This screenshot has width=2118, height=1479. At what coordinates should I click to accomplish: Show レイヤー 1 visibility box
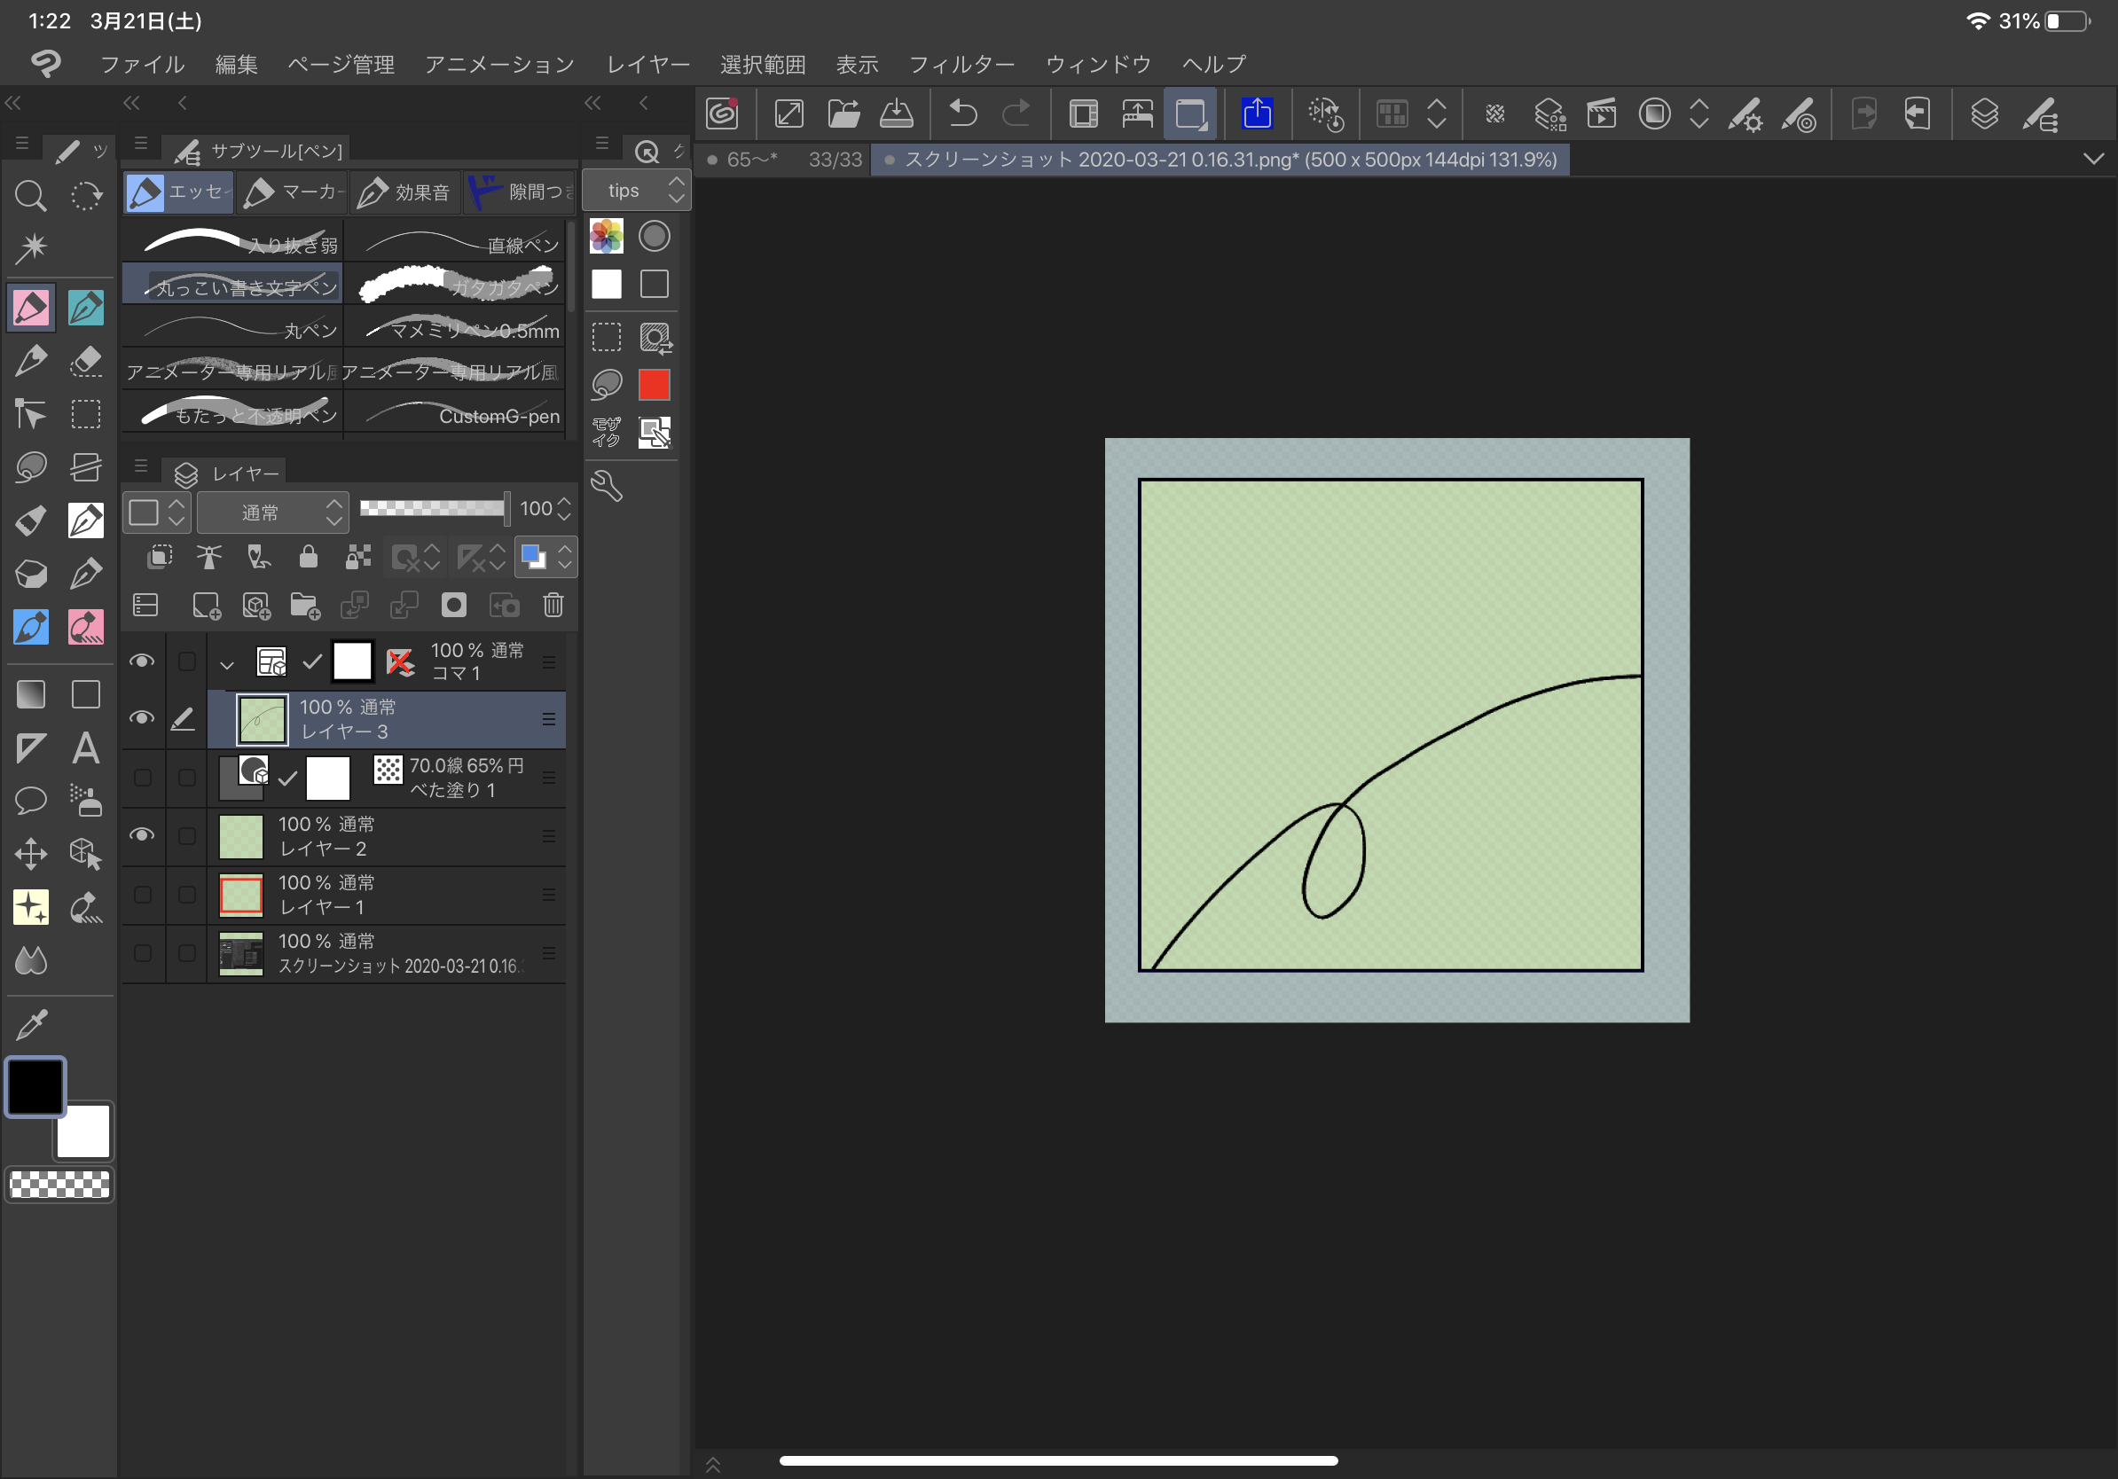click(x=142, y=895)
